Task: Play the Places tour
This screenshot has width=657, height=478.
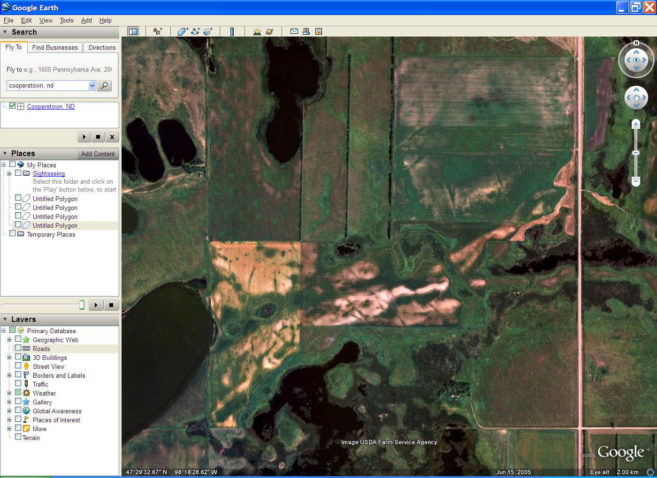Action: 96,305
